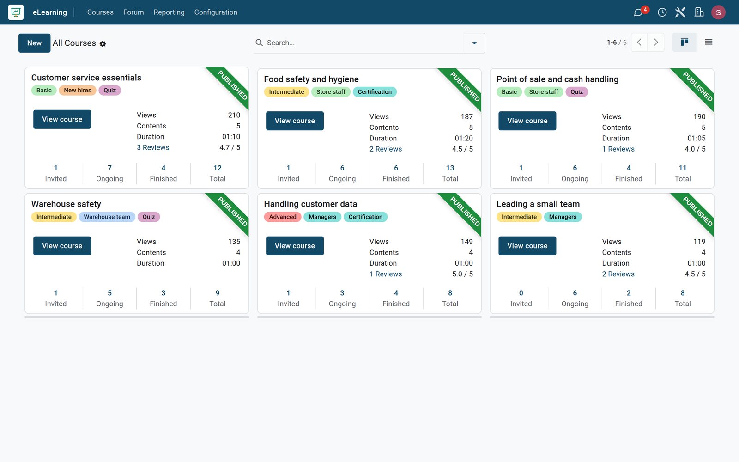Screen dimensions: 739x462
Task: View the Warehouse safety course
Action: tap(62, 246)
